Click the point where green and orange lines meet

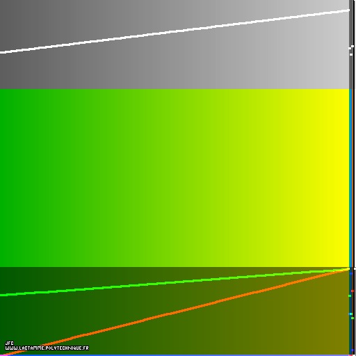348,268
